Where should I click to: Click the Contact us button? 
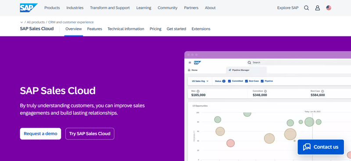[321, 147]
